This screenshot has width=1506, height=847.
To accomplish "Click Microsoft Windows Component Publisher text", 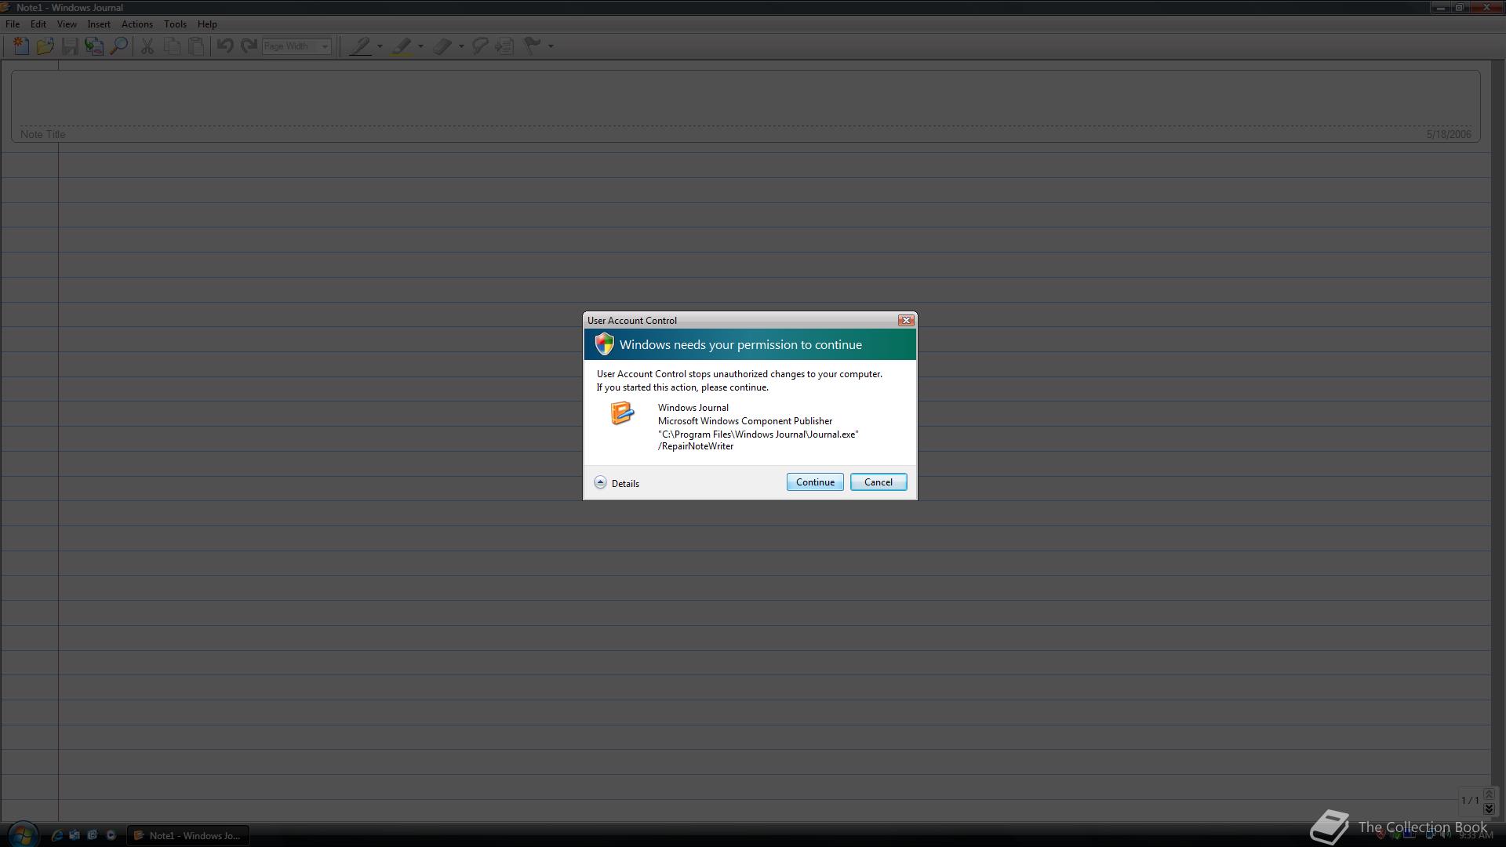I will 745,421.
